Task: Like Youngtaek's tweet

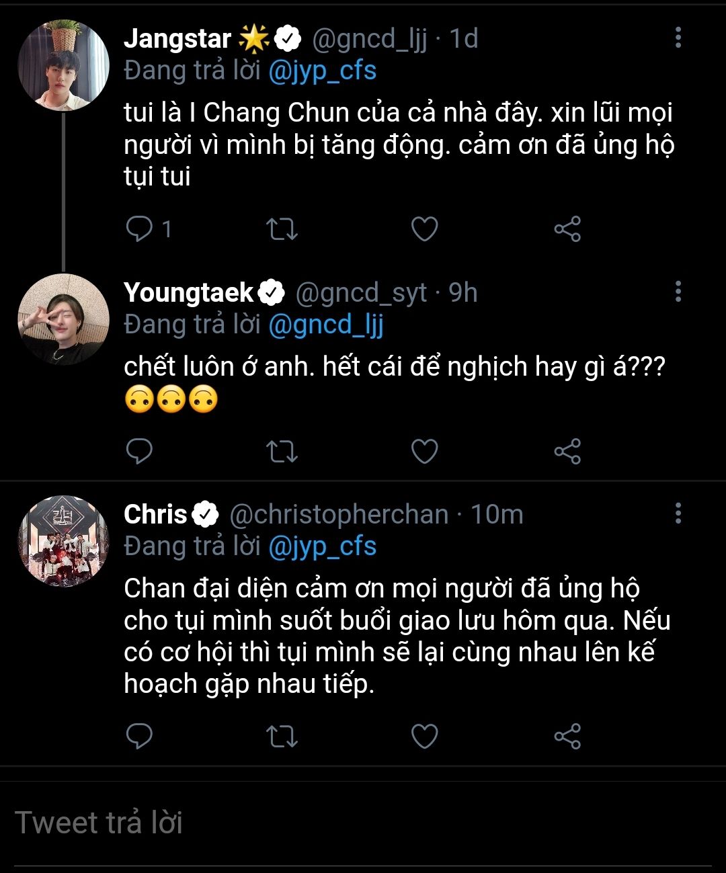Action: [425, 451]
